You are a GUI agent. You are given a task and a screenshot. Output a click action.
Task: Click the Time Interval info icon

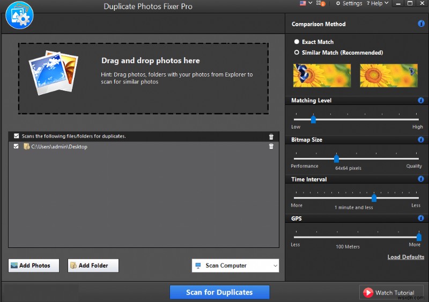[x=421, y=179]
